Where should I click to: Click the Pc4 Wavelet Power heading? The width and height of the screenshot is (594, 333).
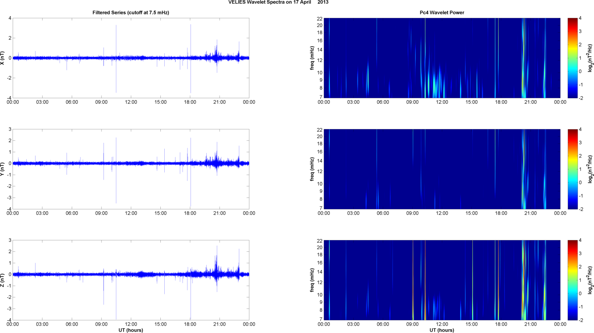click(442, 13)
